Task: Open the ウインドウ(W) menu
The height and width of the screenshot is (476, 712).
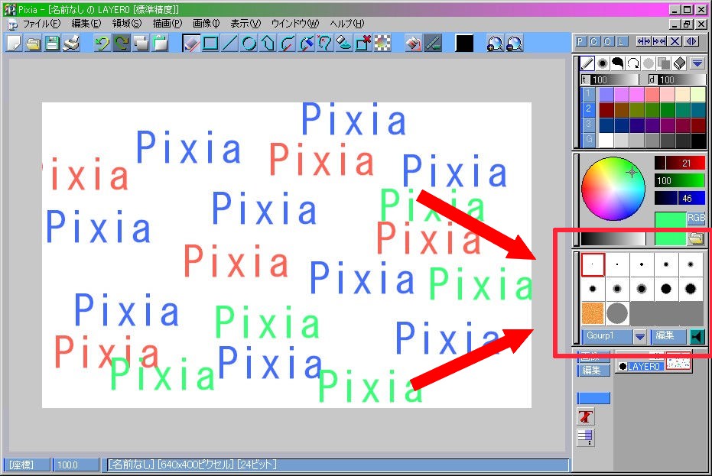Action: point(295,24)
